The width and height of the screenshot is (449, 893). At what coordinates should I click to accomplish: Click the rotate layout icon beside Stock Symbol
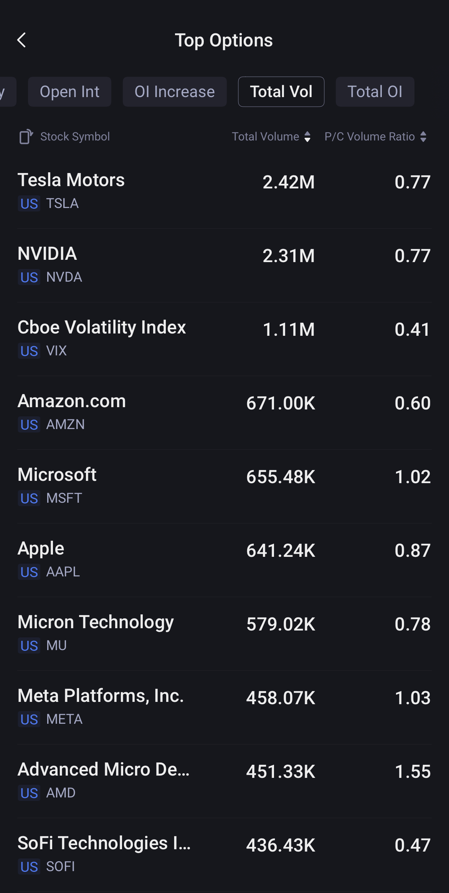coord(26,137)
